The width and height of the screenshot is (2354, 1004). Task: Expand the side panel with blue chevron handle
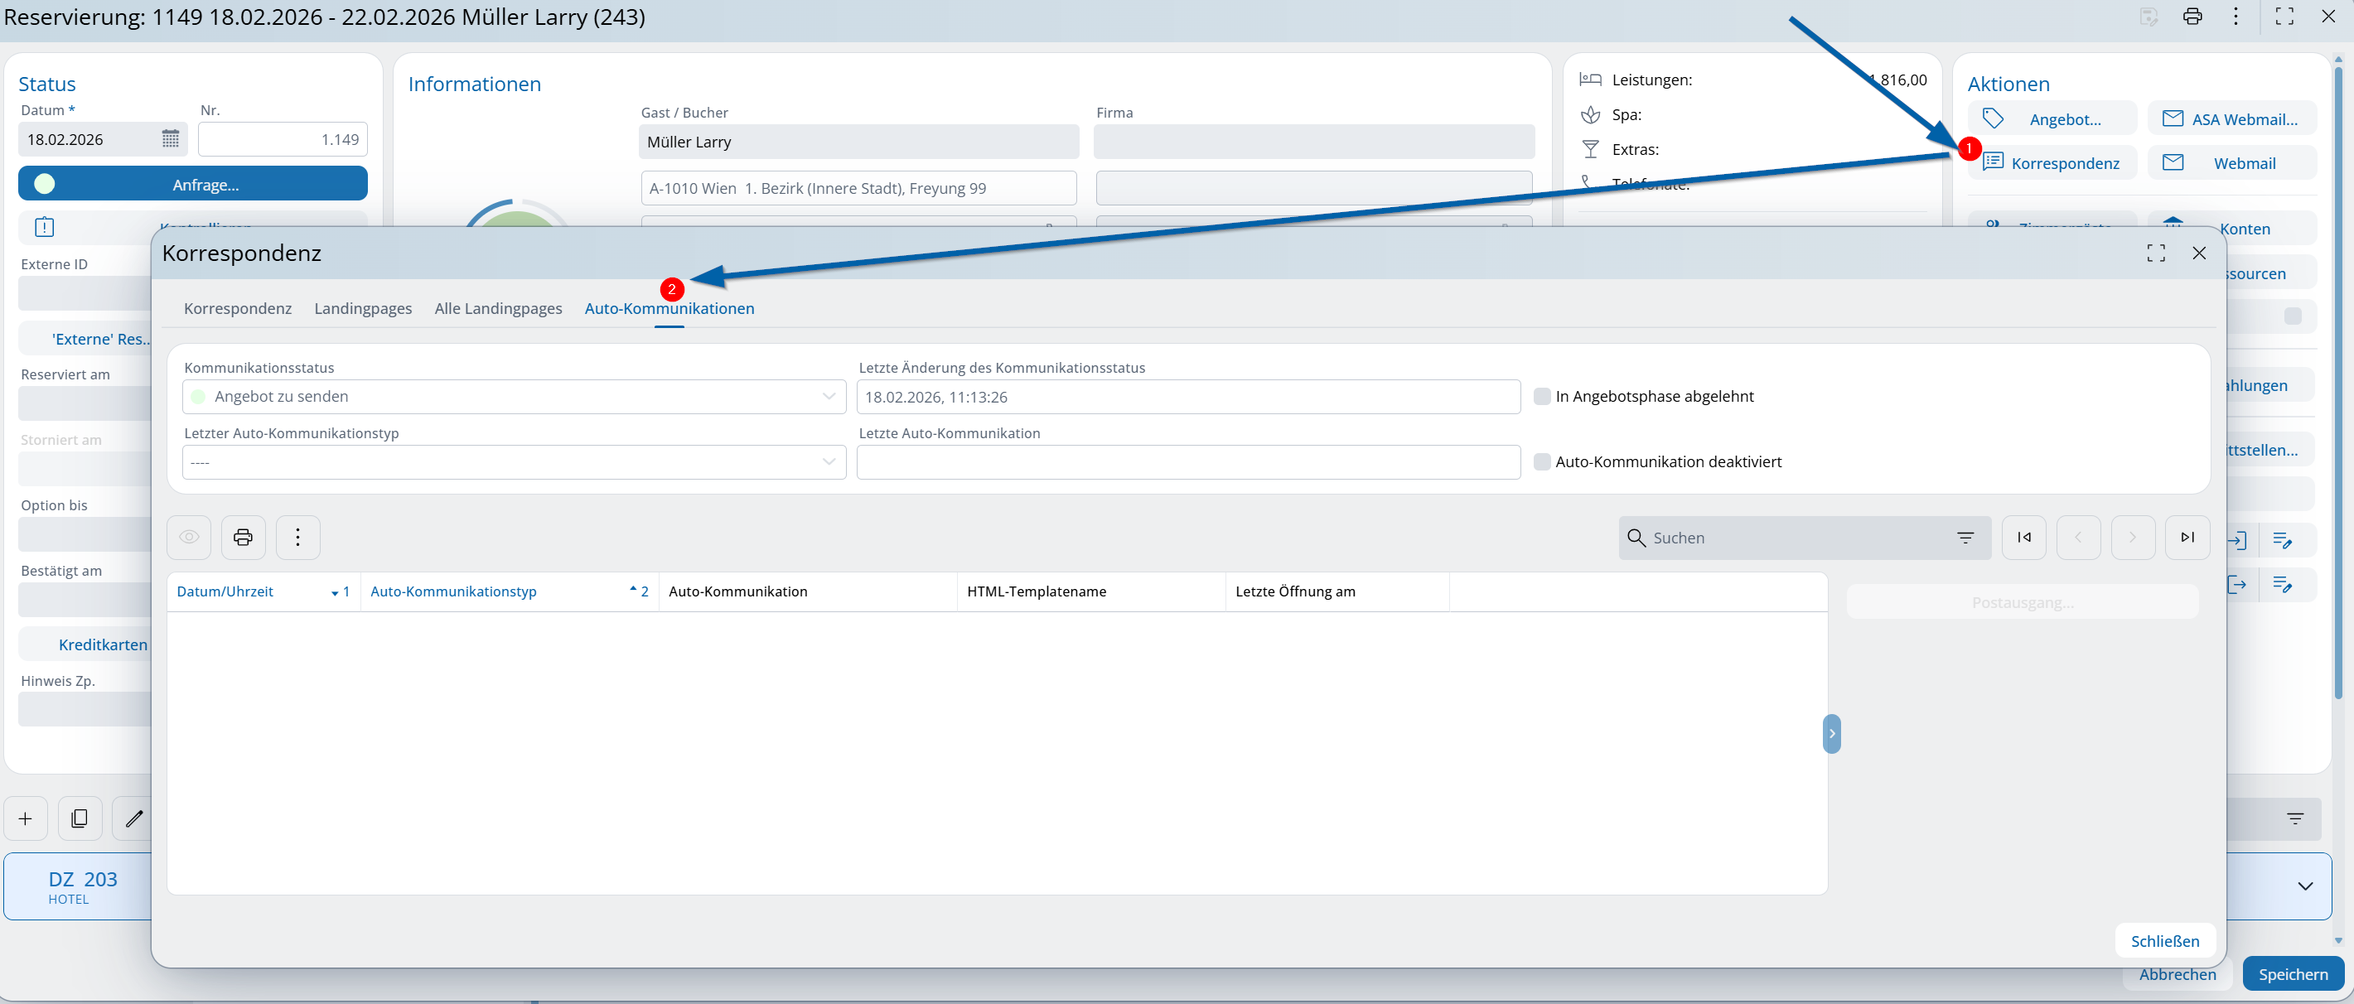point(1831,734)
